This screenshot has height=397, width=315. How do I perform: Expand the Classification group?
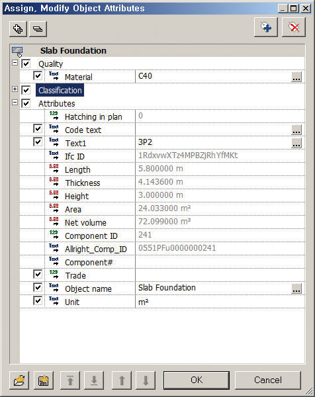coord(15,89)
